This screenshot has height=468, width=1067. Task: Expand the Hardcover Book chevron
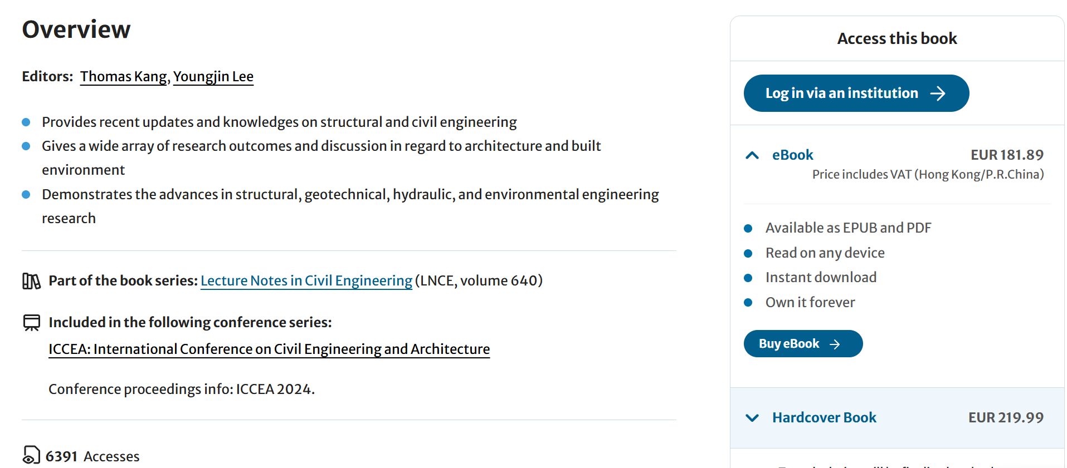[x=752, y=418]
